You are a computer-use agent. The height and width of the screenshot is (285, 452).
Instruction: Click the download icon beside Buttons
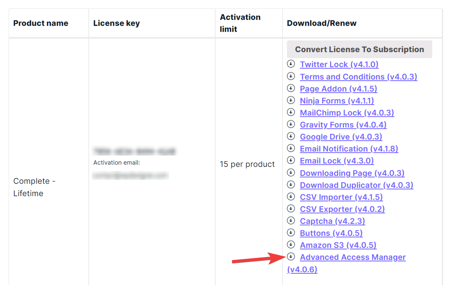tap(291, 233)
